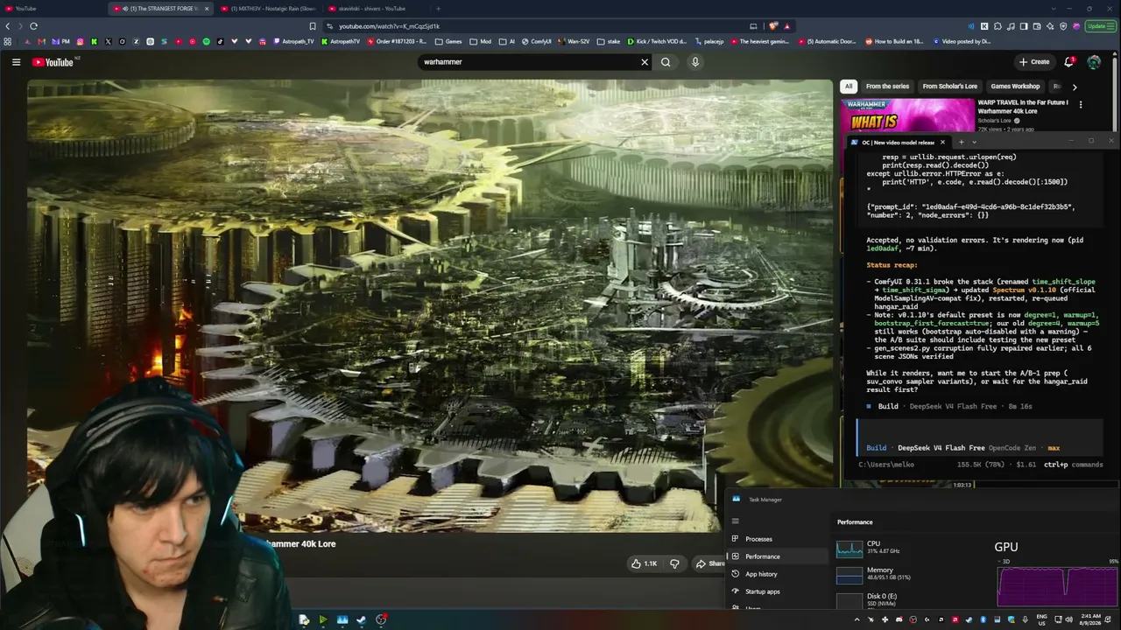Open the YouTube account avatar menu
This screenshot has height=630, width=1121.
click(1094, 62)
